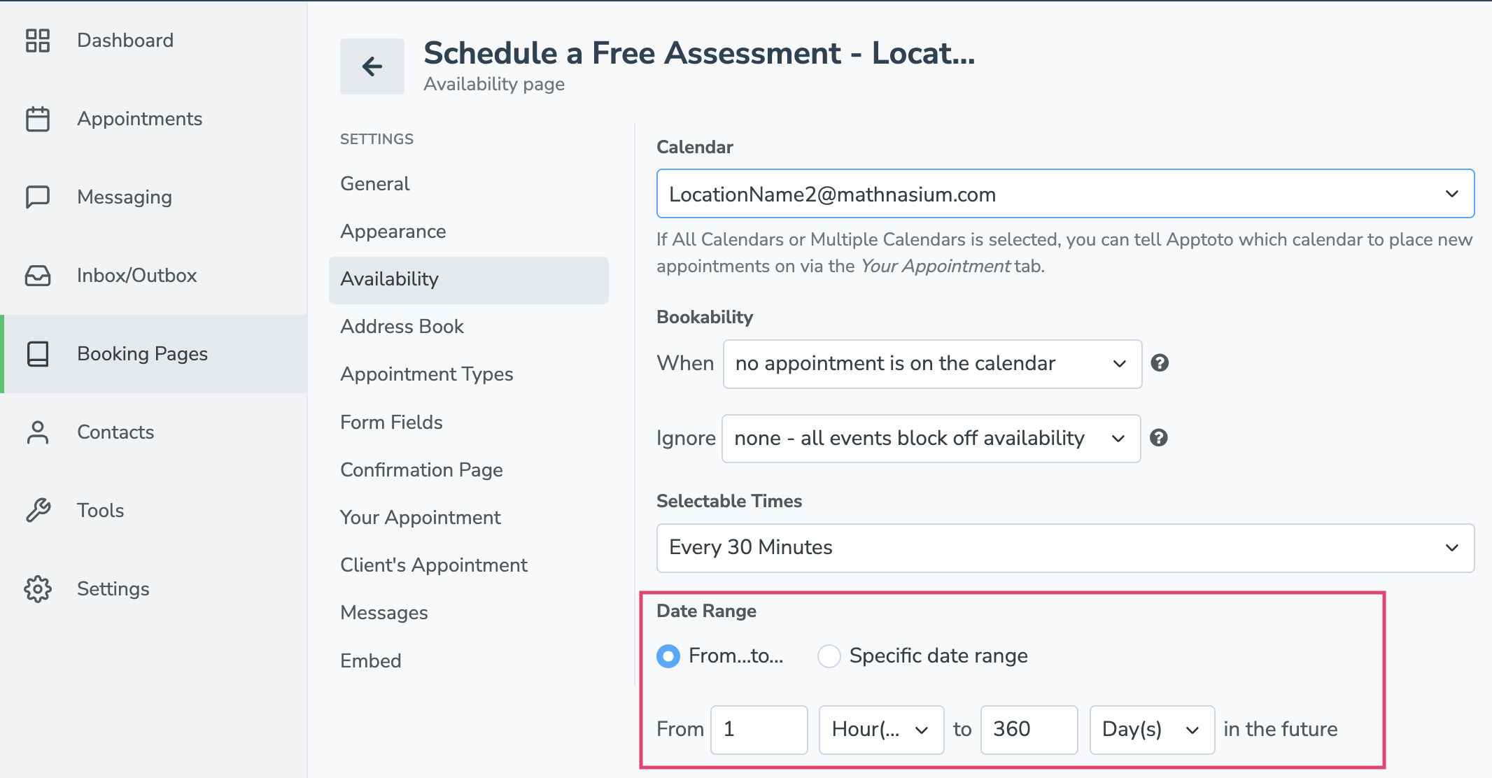Open the Hour(s) unit dropdown
Screen dimensions: 1492x778
click(881, 730)
